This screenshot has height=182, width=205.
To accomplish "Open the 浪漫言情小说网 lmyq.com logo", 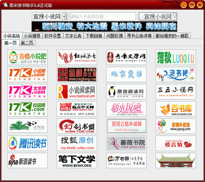I will pyautogui.click(x=126, y=126).
